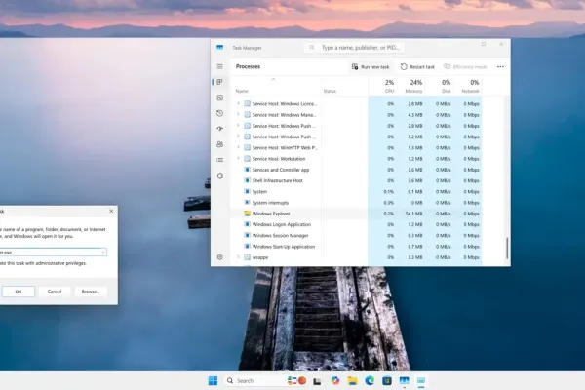Open the Windows Start menu
Screen dimensions: 585x390
pyautogui.click(x=213, y=380)
